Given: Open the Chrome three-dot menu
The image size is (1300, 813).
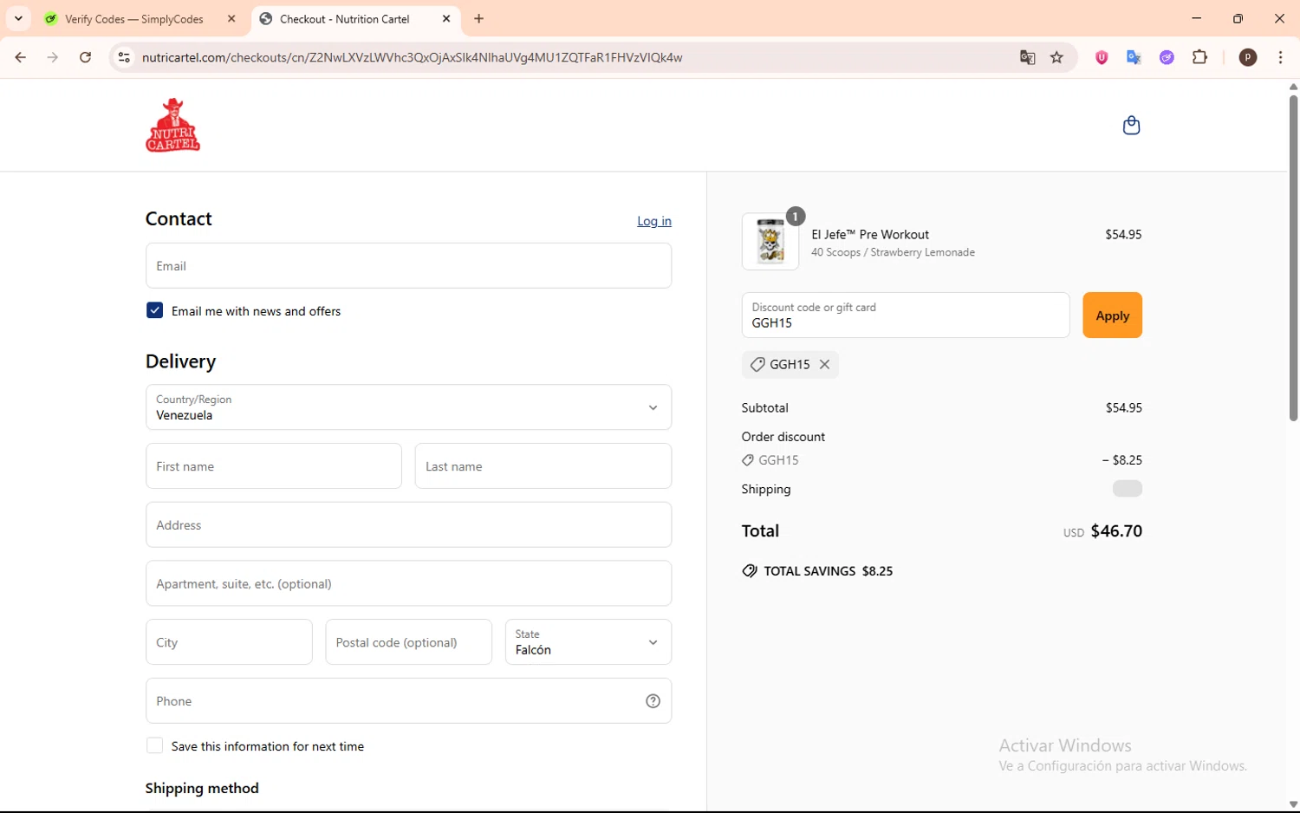Looking at the screenshot, I should point(1281,57).
